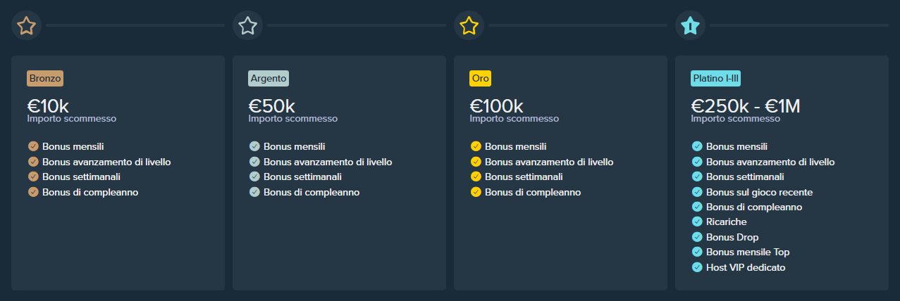Click the silver star tier icon
The image size is (900, 301).
click(x=247, y=26)
